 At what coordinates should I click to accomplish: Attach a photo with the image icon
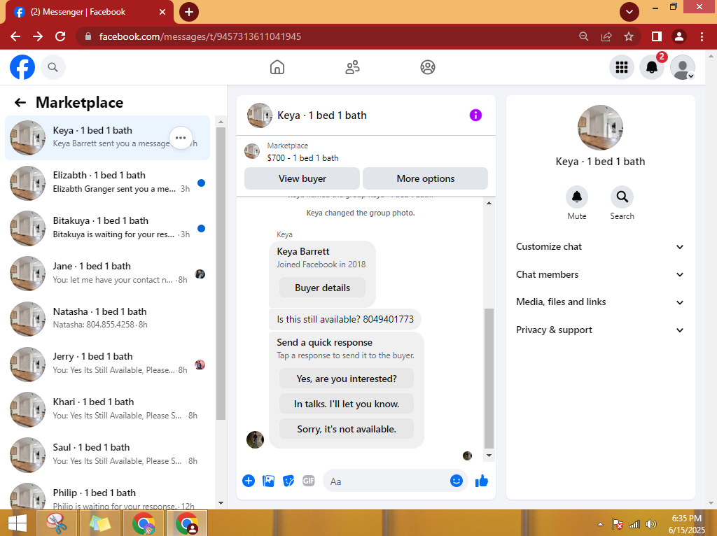click(268, 481)
